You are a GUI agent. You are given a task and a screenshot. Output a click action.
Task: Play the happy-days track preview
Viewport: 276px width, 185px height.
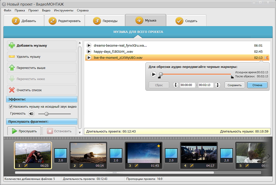(89, 51)
